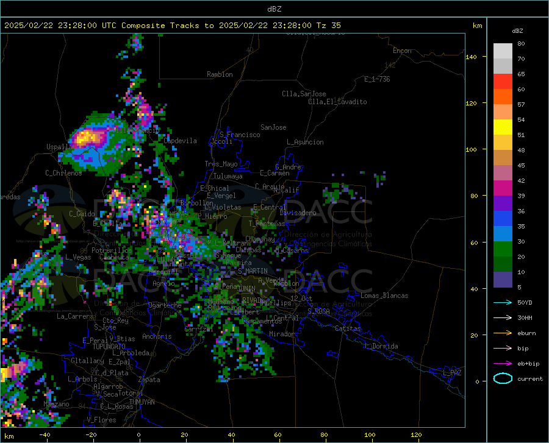Screen dimensions: 549x443
Task: Click the 'Divisadero' place label
Action: (x=298, y=213)
